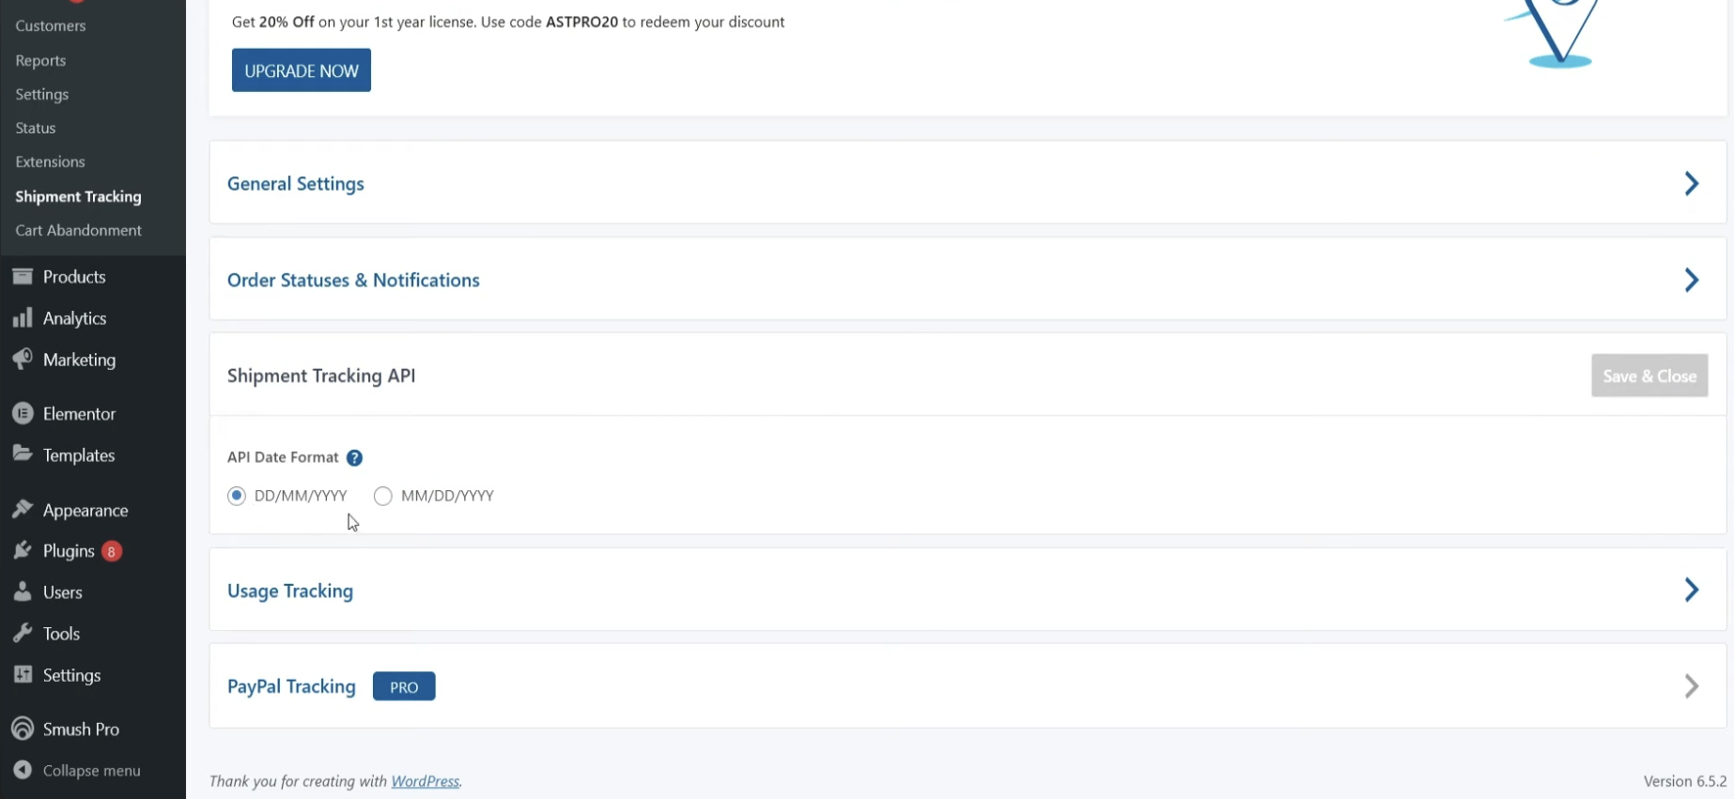This screenshot has width=1734, height=799.
Task: Click Collapse menu label
Action: point(92,770)
